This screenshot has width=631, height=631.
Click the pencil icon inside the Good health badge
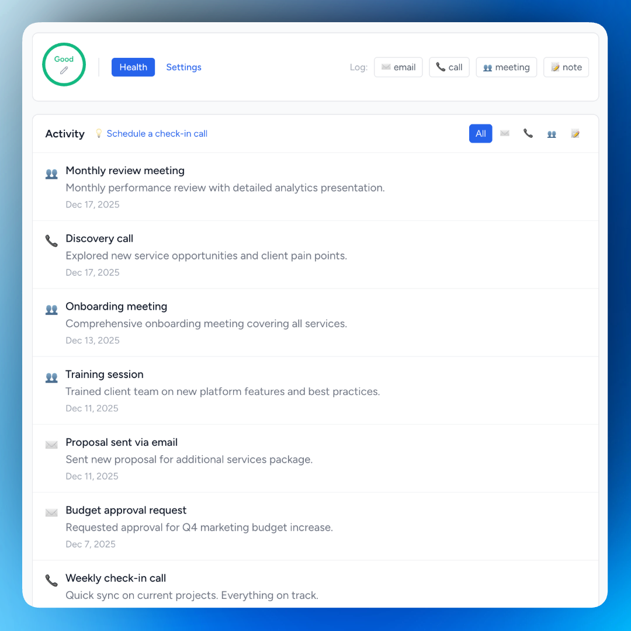point(64,70)
